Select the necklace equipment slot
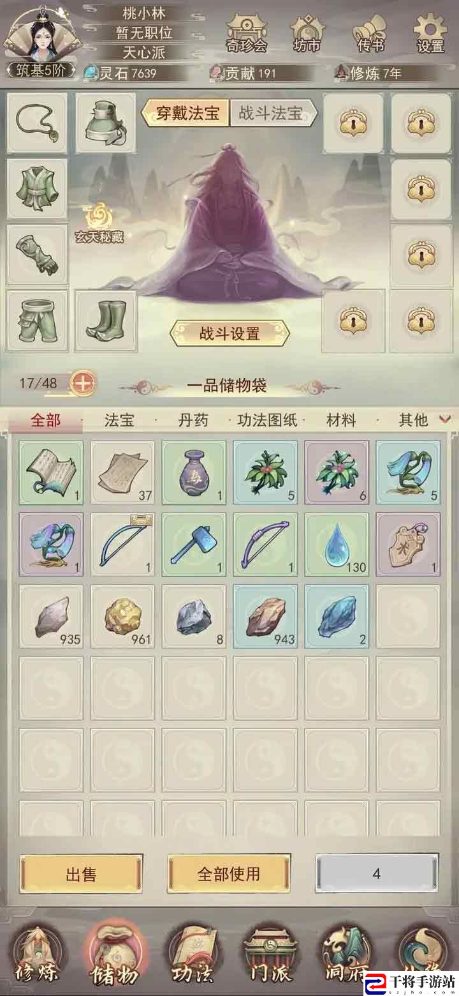The width and height of the screenshot is (459, 996). [37, 123]
